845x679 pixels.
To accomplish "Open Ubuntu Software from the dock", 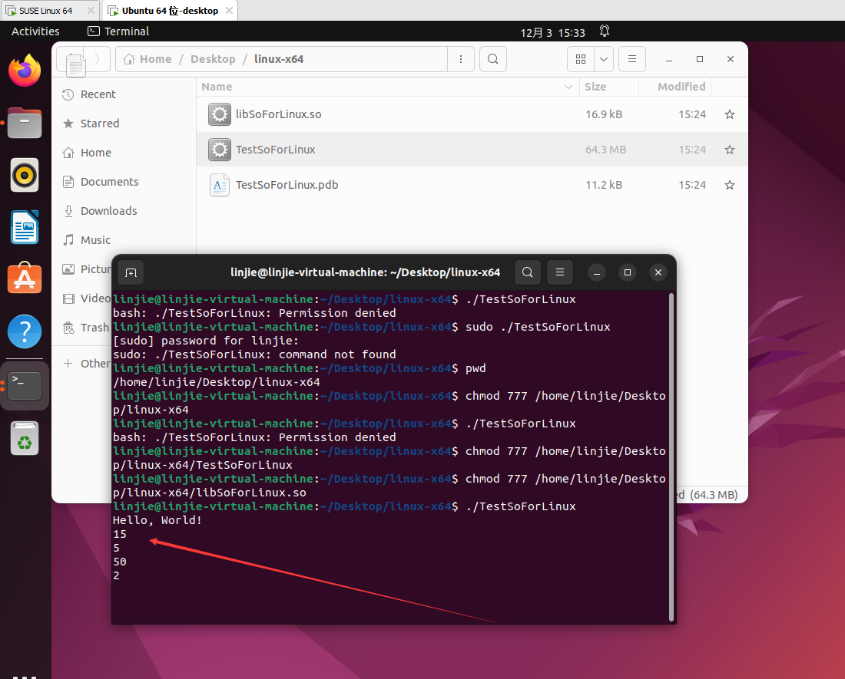I will tap(25, 279).
